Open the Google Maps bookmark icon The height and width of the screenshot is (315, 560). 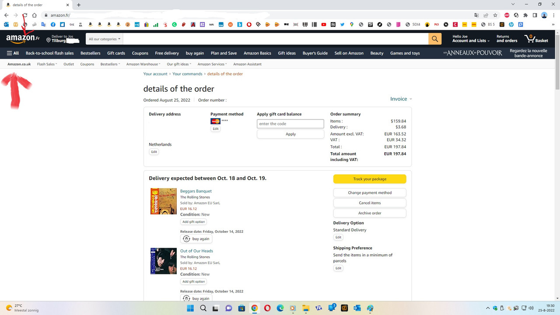(352, 24)
